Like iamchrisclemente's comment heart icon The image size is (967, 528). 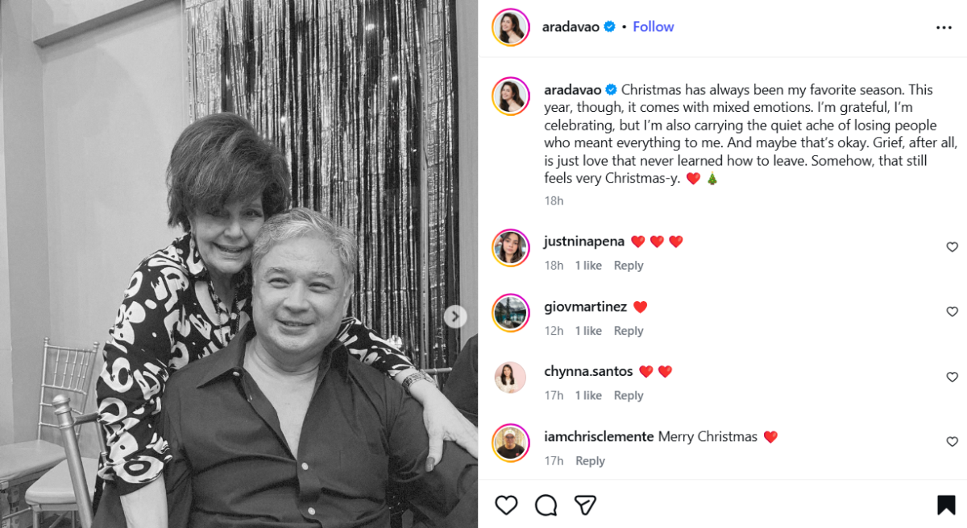click(x=952, y=442)
